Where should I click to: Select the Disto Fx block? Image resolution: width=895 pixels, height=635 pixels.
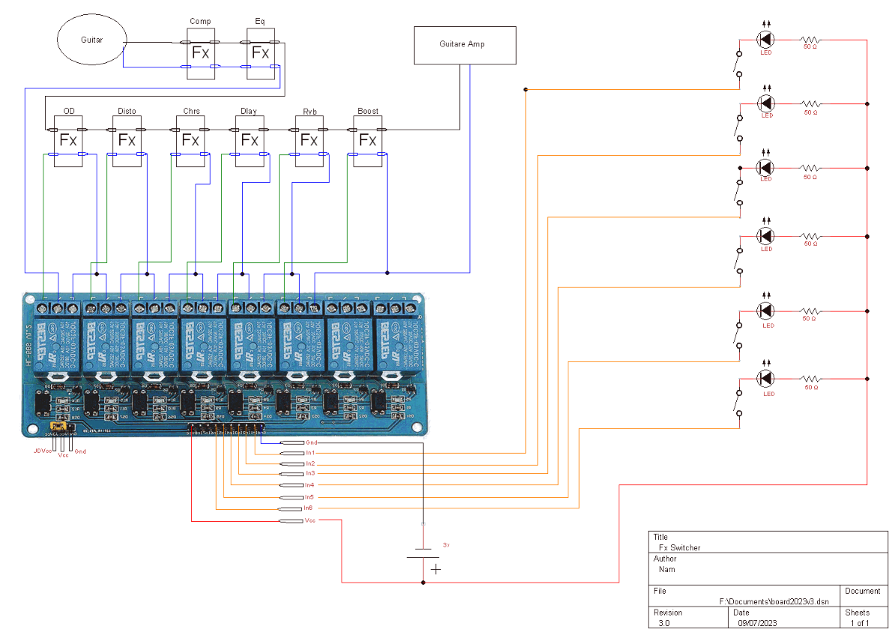pos(127,142)
